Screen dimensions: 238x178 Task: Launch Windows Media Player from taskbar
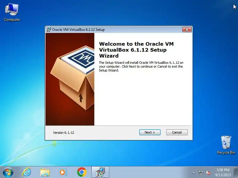click(x=63, y=172)
